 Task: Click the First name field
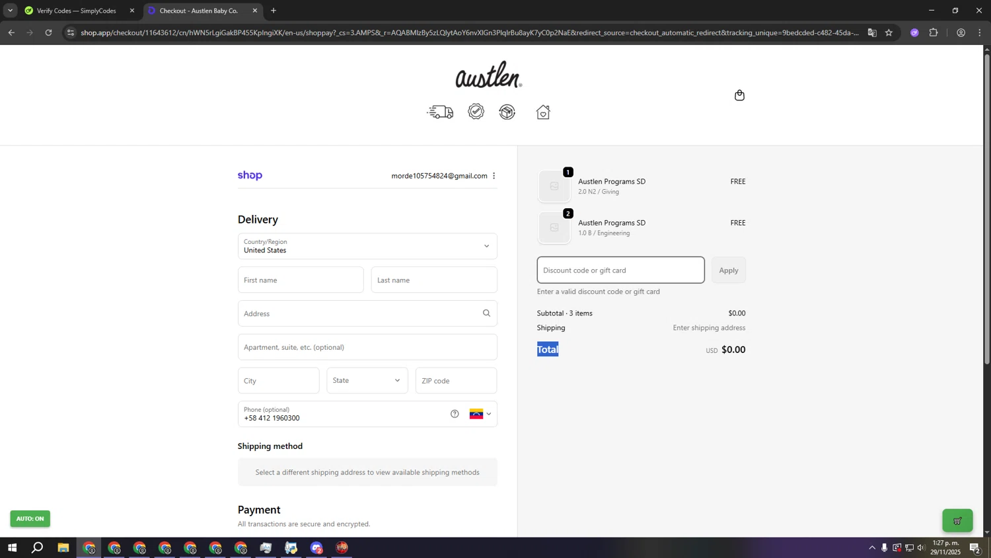coord(301,280)
